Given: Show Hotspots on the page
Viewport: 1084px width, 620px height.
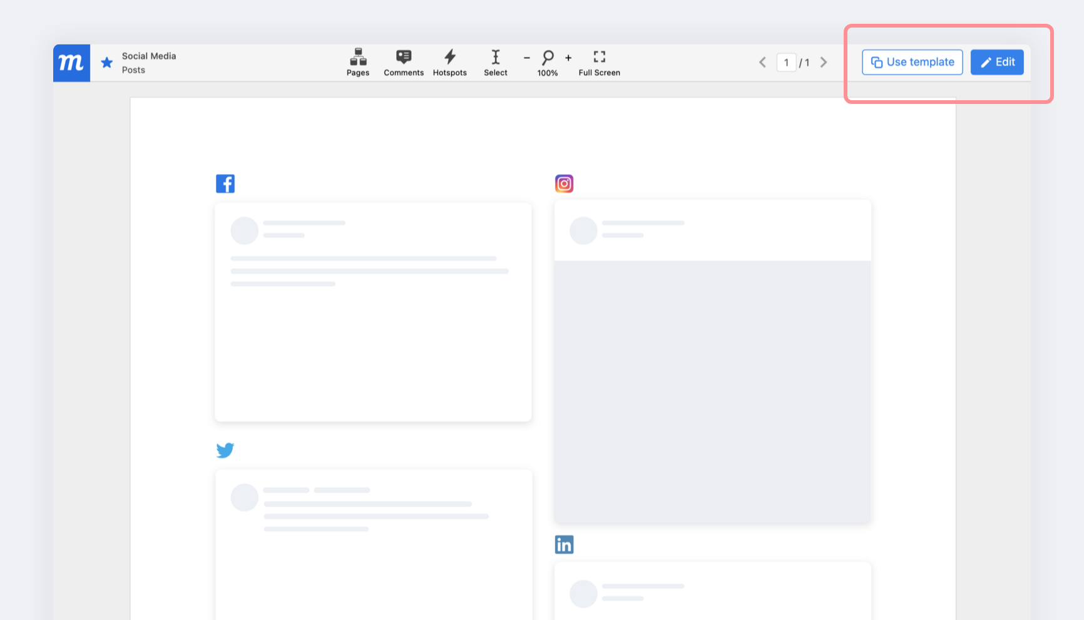Looking at the screenshot, I should click(450, 62).
